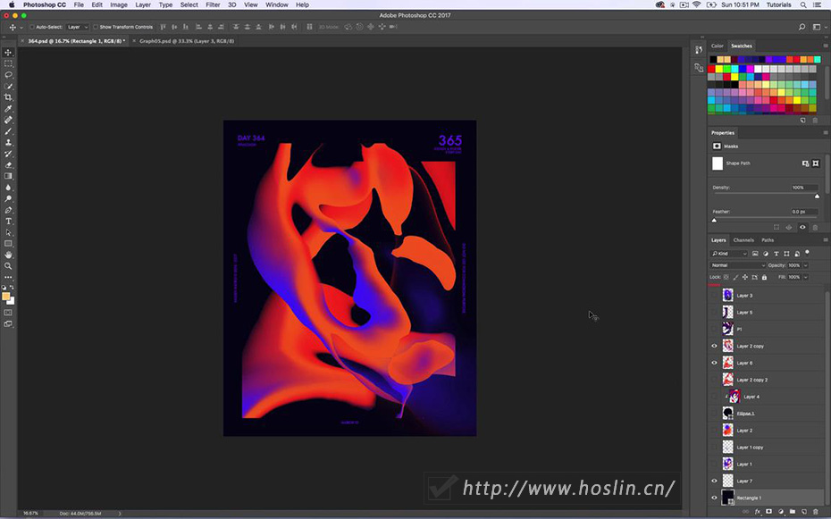Open the Filter menu
This screenshot has height=519, width=831.
click(213, 4)
